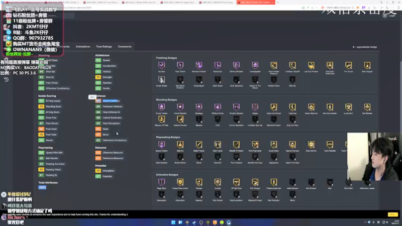Screen dimensions: 402x226
Task: Select the Corner Specialist badge icon
Action: click(236, 119)
